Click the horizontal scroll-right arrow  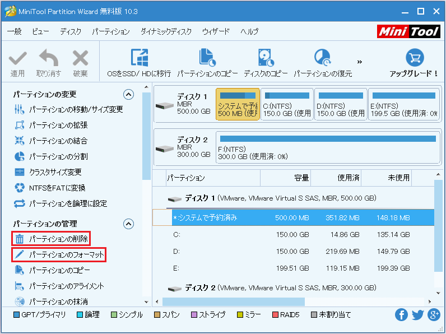coord(430,301)
